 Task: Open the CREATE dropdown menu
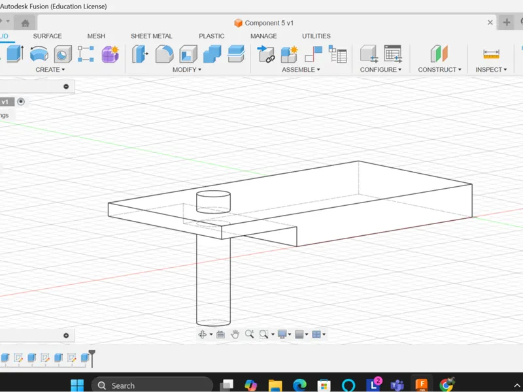(50, 70)
